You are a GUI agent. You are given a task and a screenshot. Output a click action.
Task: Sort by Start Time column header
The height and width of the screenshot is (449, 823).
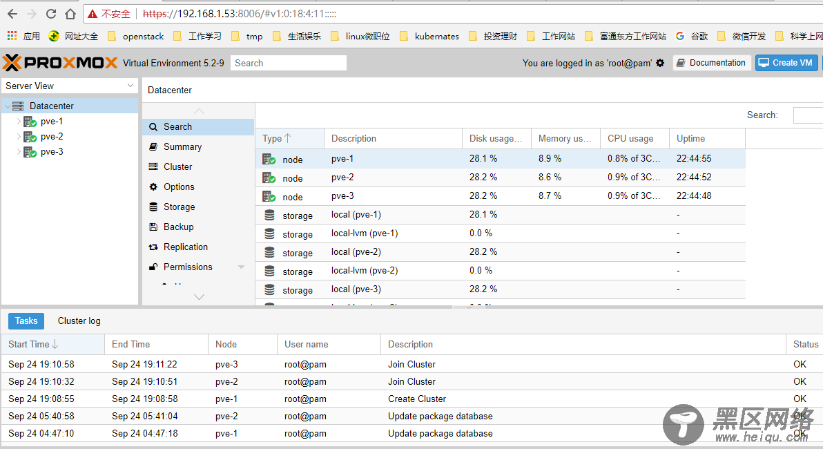(x=53, y=345)
